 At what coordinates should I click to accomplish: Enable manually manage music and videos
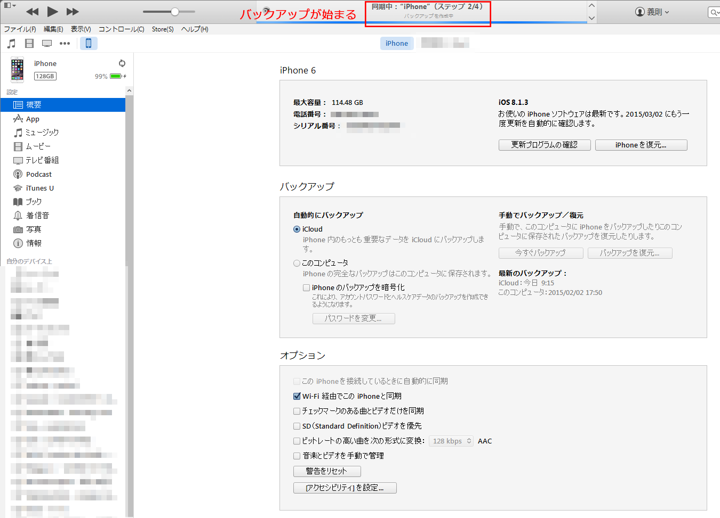point(297,456)
